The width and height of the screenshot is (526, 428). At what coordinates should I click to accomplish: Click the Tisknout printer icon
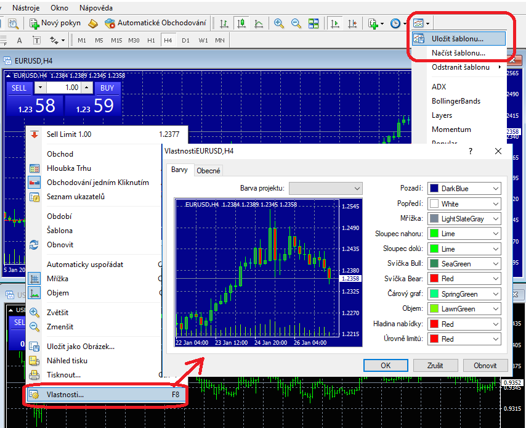pos(34,375)
